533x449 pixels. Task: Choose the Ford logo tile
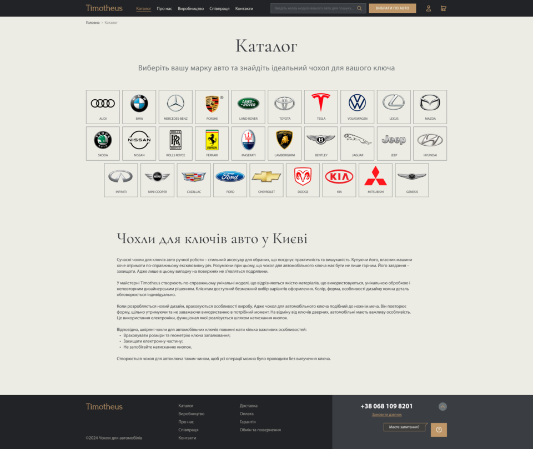[x=230, y=180]
